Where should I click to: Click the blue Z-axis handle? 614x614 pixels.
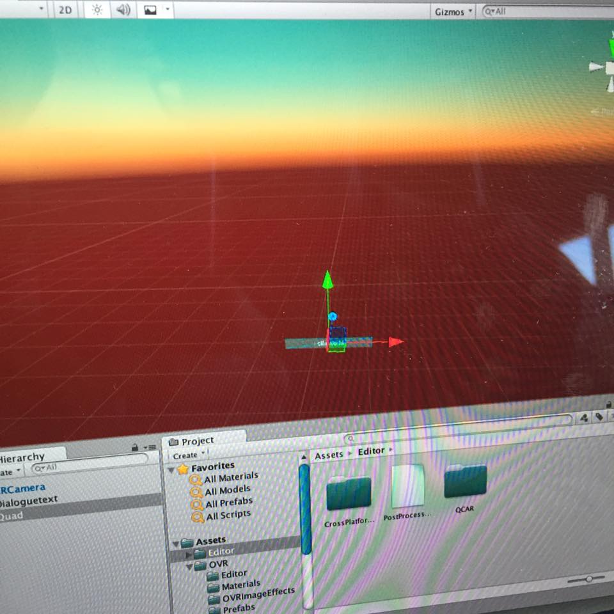(333, 316)
